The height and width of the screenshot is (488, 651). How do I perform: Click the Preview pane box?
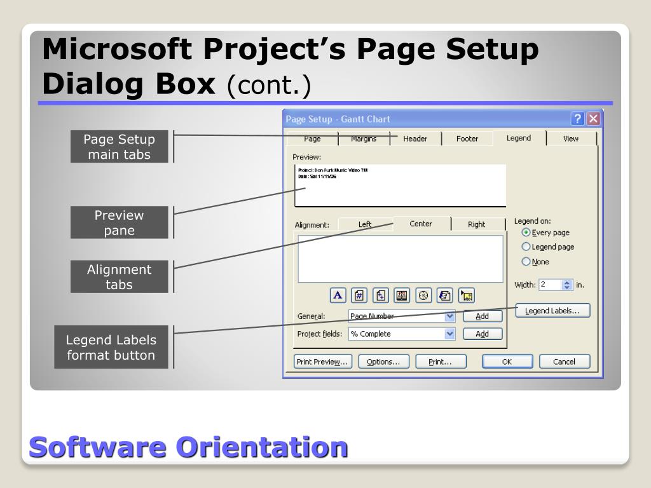pos(401,186)
